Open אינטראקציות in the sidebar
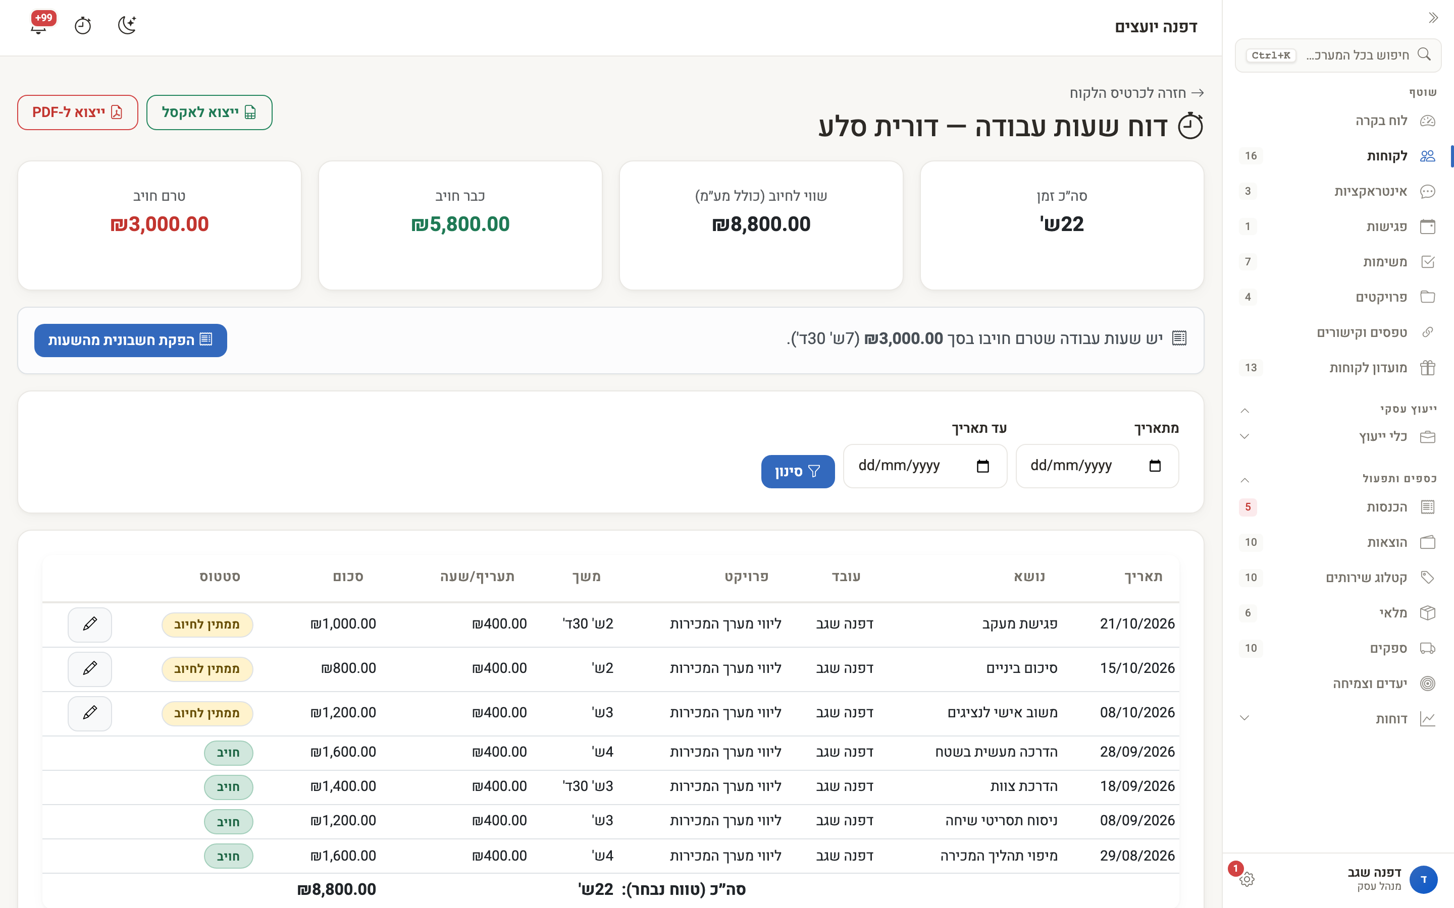Image resolution: width=1454 pixels, height=908 pixels. pos(1338,192)
